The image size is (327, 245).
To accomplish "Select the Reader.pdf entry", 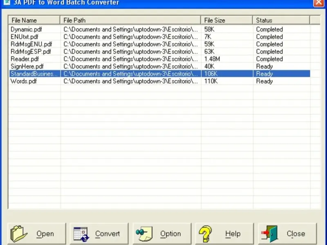I will 25,59.
